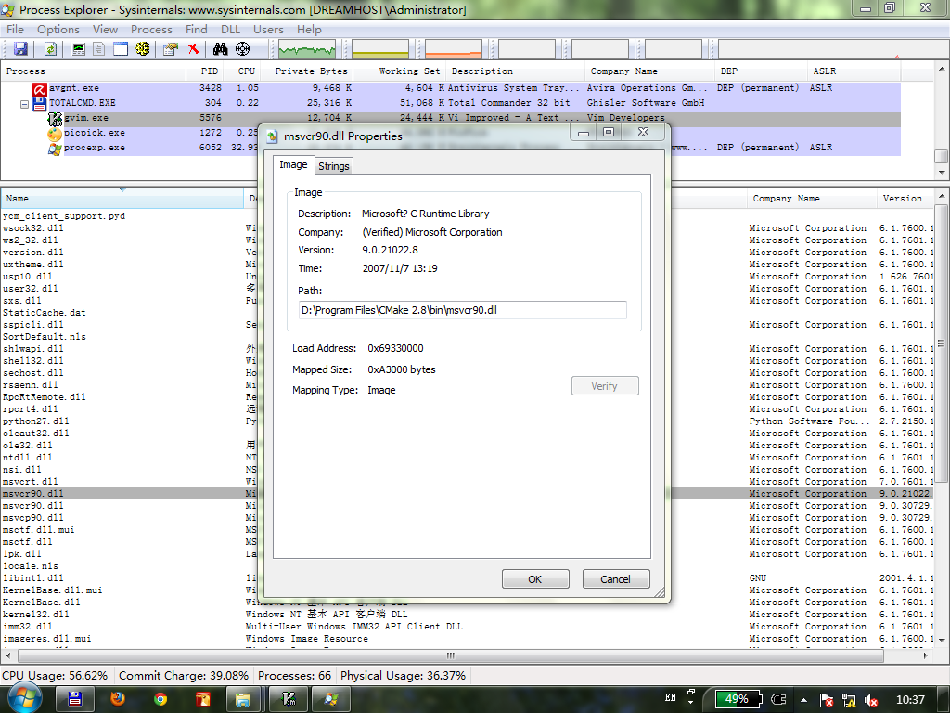Screen dimensions: 950x713
Task: Click lower pane scroll down arrow
Action: coord(941,641)
